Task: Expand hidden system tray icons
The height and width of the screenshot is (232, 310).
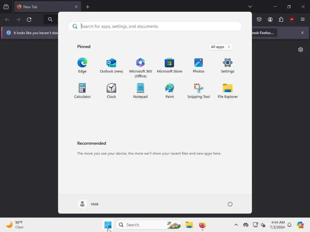Action: 236,225
